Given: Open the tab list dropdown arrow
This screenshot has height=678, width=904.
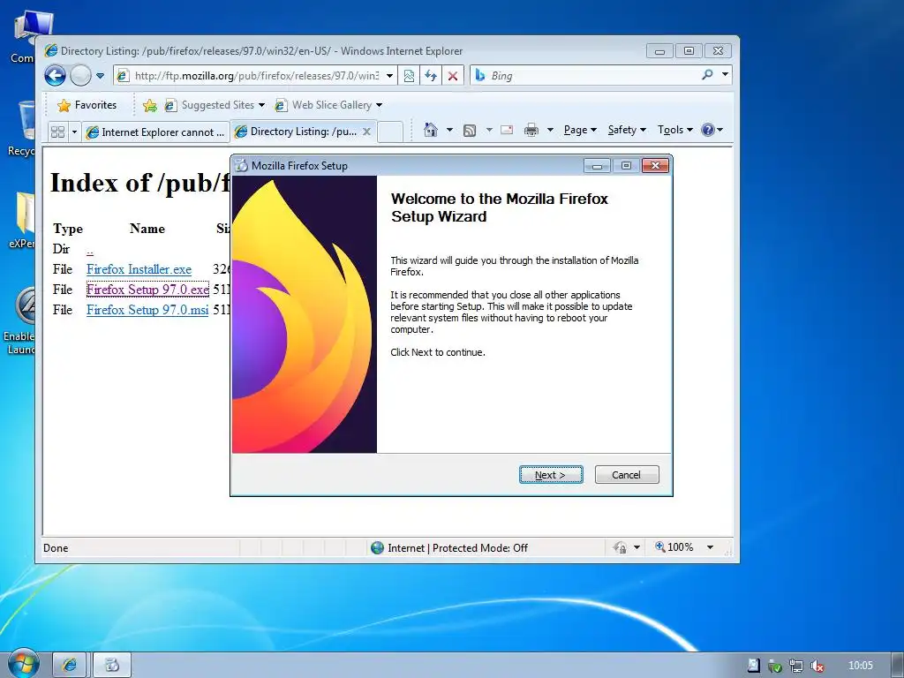Looking at the screenshot, I should [74, 132].
